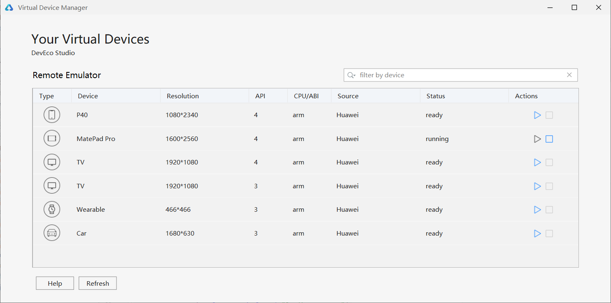This screenshot has width=611, height=303.
Task: Click the stop square for API 3 TV
Action: click(549, 186)
